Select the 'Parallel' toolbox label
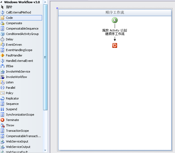 pos(11,88)
